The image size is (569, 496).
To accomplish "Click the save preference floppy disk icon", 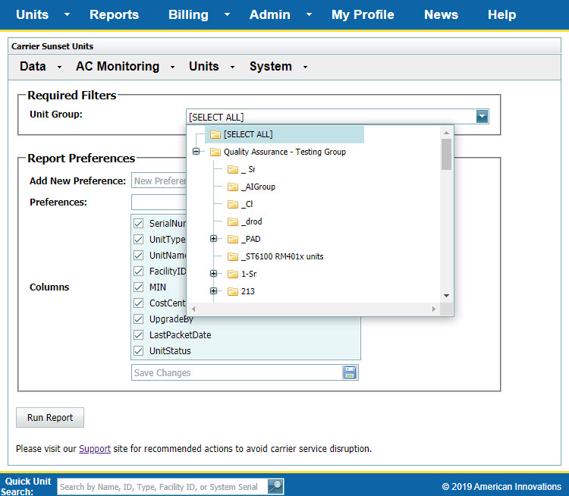I will coord(350,372).
